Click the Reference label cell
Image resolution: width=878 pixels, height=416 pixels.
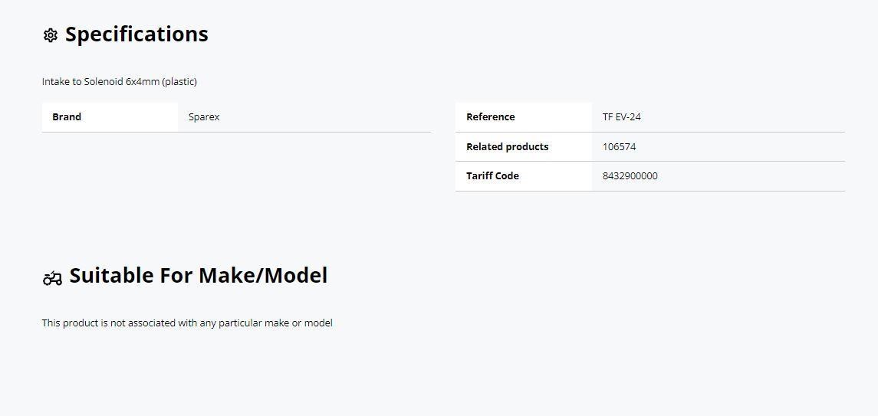point(524,117)
